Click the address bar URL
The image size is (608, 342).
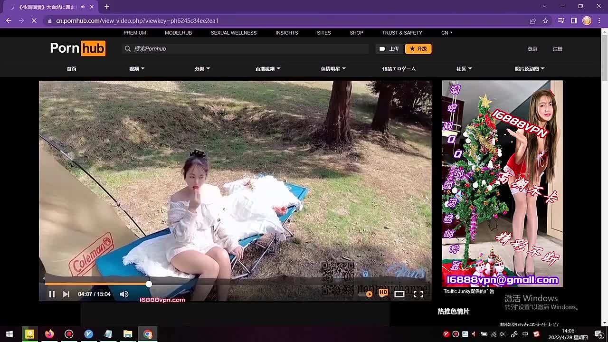(x=137, y=21)
